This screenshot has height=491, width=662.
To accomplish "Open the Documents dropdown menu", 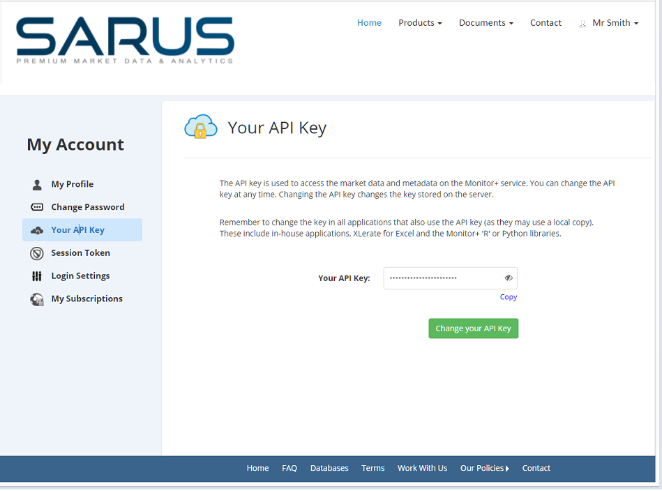I will coord(486,23).
